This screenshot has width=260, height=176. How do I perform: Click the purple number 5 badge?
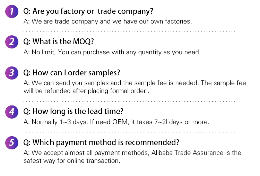12,143
